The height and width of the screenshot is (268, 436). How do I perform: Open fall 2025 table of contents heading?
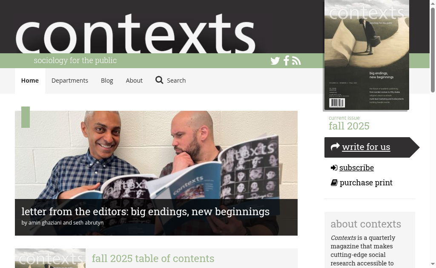click(153, 258)
